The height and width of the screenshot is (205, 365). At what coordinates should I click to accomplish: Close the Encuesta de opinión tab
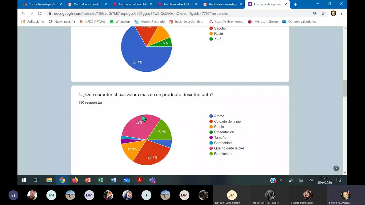click(x=286, y=4)
